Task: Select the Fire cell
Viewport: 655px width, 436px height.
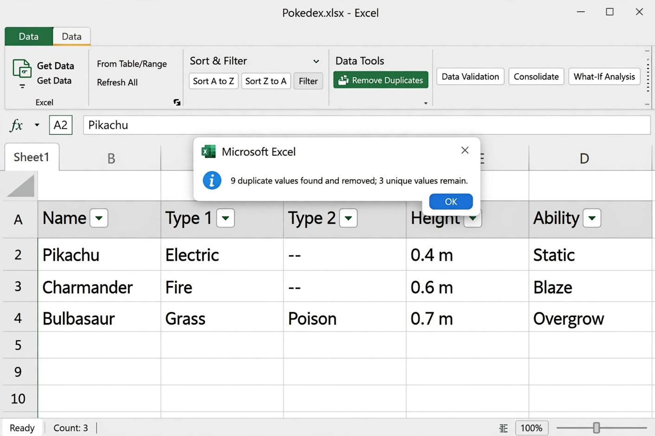Action: click(222, 286)
